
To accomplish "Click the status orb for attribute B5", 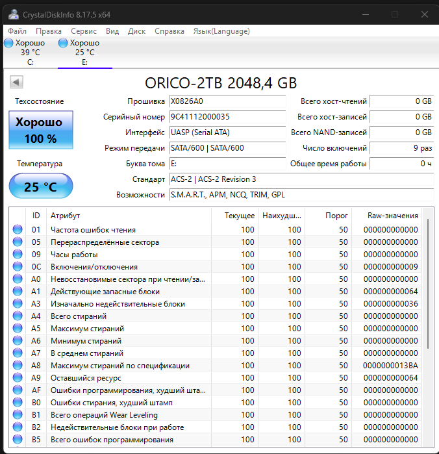I will [x=17, y=440].
